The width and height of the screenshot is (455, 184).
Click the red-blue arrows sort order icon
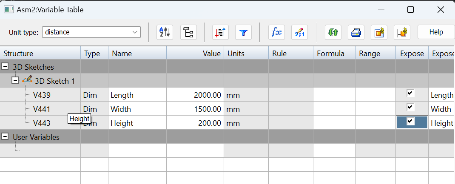(220, 32)
